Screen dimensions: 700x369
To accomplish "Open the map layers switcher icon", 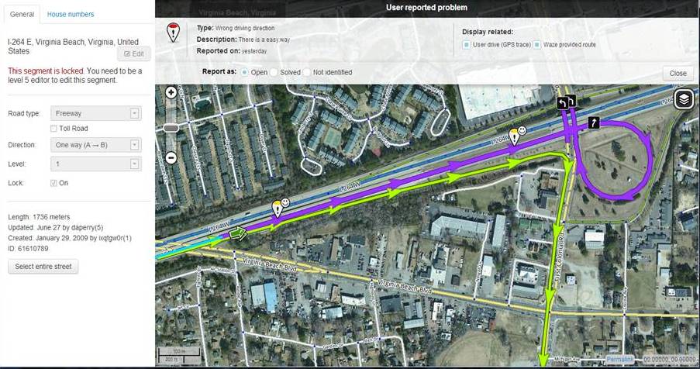I will click(x=684, y=99).
